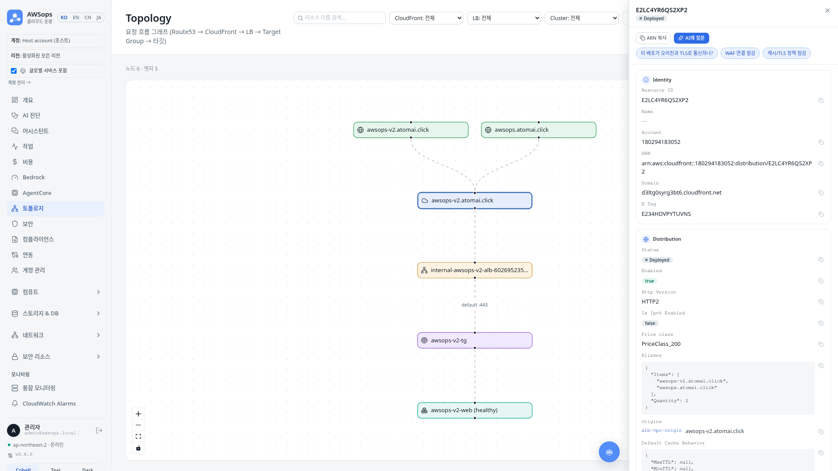Image resolution: width=838 pixels, height=471 pixels.
Task: Ask whether the distribution uses TLS to origin
Action: [677, 53]
